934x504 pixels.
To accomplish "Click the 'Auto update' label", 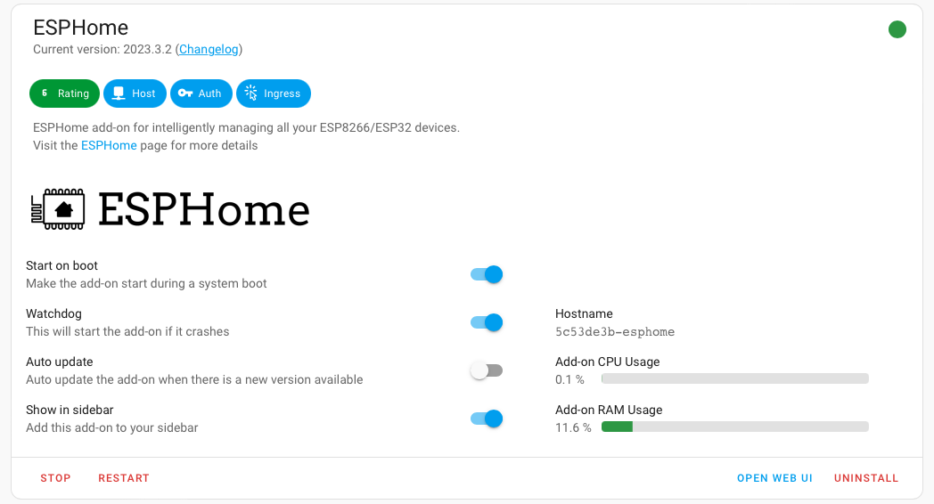I will 60,362.
